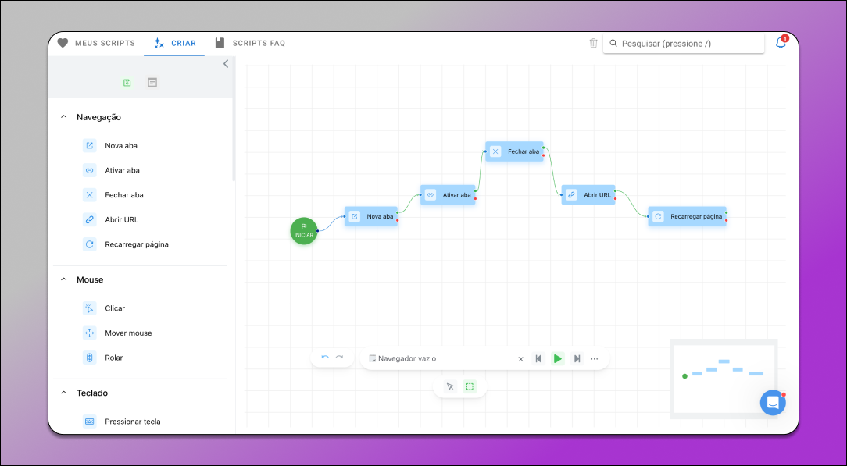Select the Ativar aba node on canvas
Screen dimensions: 847x466
[448, 194]
